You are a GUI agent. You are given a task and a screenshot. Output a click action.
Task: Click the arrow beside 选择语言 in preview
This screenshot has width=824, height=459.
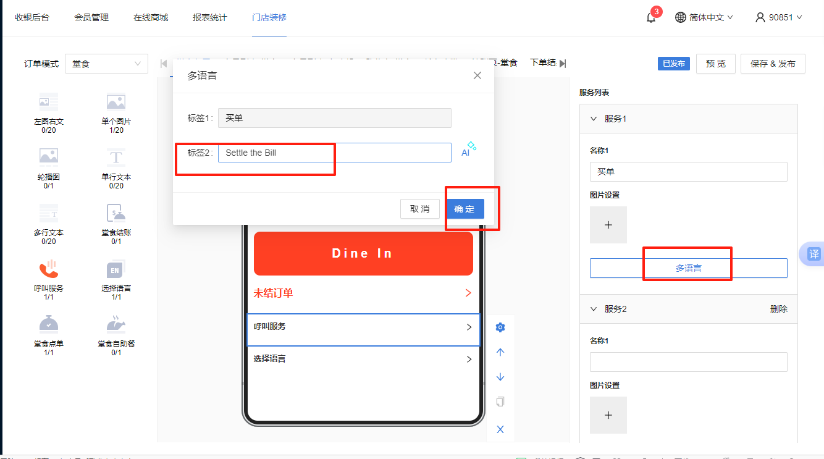[x=469, y=359]
